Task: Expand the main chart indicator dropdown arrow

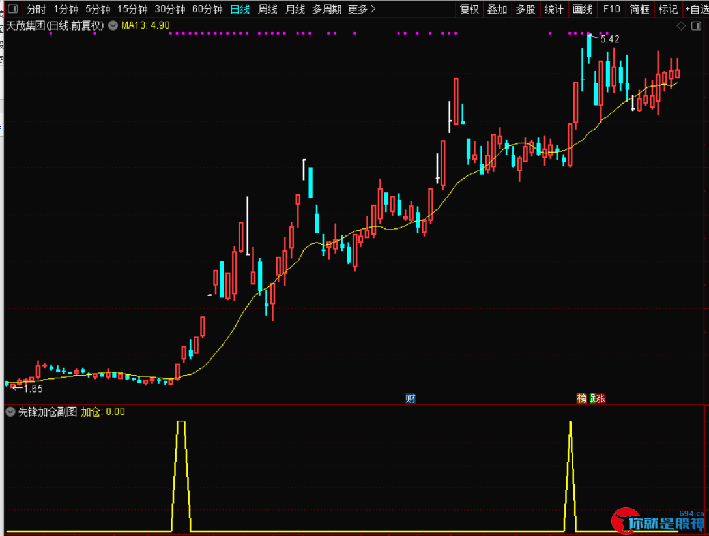Action: click(x=113, y=26)
